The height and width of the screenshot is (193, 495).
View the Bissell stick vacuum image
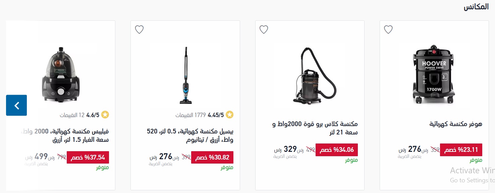185,75
